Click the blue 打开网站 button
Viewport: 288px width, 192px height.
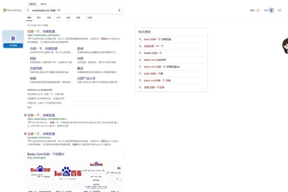point(12,46)
